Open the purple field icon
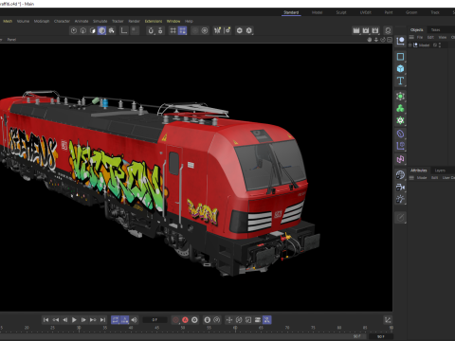 click(400, 159)
